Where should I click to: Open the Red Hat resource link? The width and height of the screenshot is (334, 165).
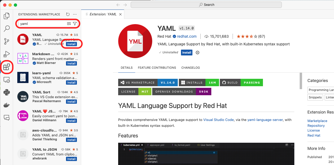[314, 135]
